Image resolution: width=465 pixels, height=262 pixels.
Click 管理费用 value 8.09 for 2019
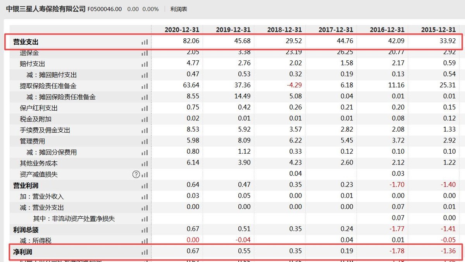point(244,141)
